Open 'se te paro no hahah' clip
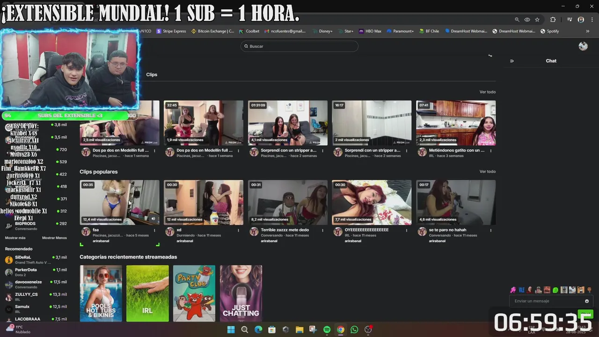This screenshot has height=337, width=599. [x=456, y=202]
